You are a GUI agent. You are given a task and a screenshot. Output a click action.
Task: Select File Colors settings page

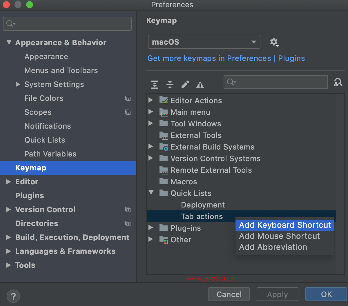point(44,98)
